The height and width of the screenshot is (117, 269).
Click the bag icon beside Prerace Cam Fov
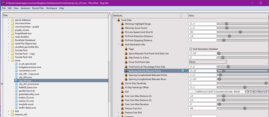tap(122, 108)
